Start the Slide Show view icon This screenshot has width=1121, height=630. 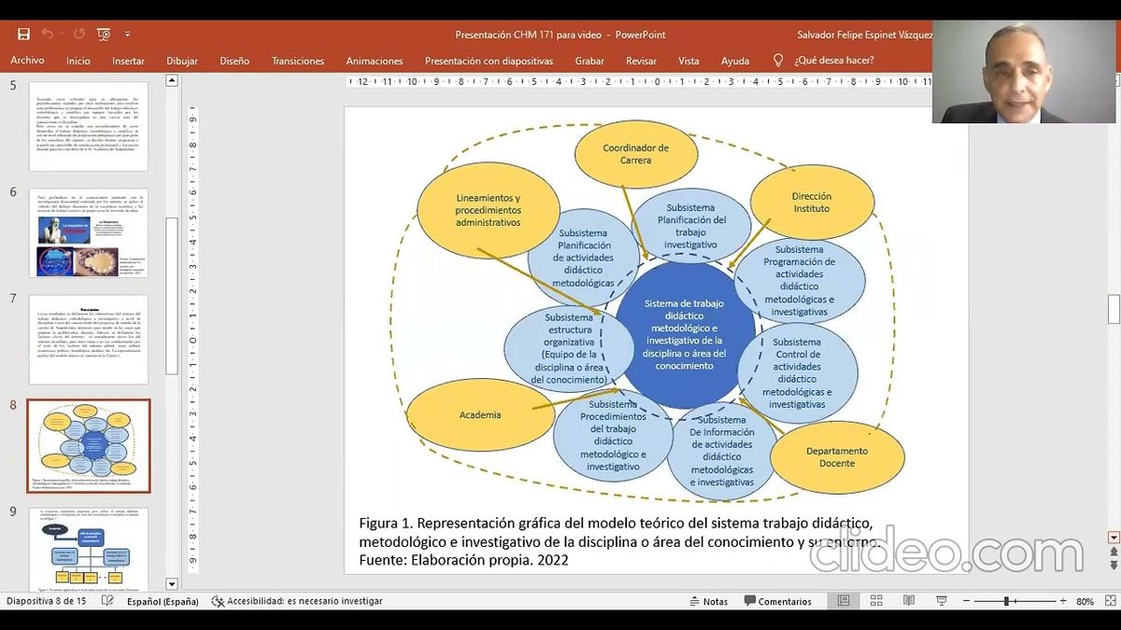[943, 602]
